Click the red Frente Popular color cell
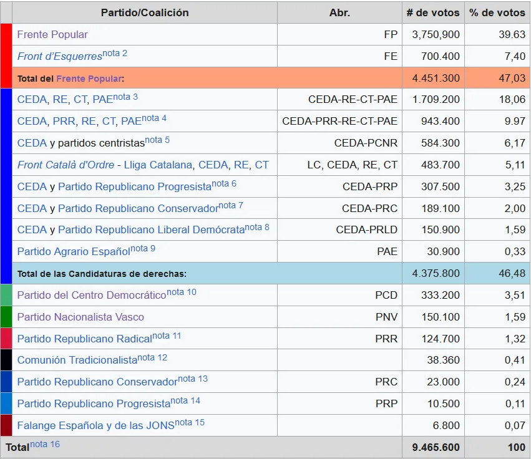Viewport: 531px width, 459px height. click(x=6, y=56)
